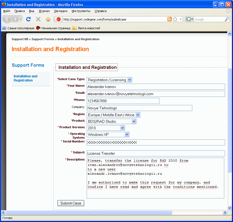The width and height of the screenshot is (233, 222).
Task: Open the Закладки menu
Action: [61, 11]
